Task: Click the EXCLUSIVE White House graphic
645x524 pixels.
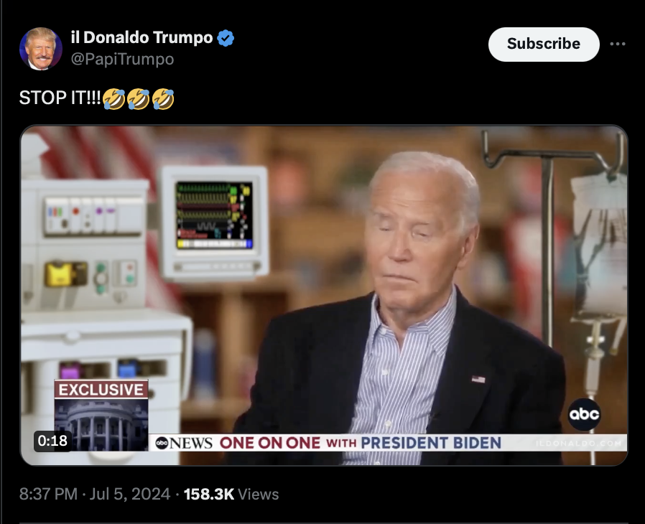Action: click(101, 415)
